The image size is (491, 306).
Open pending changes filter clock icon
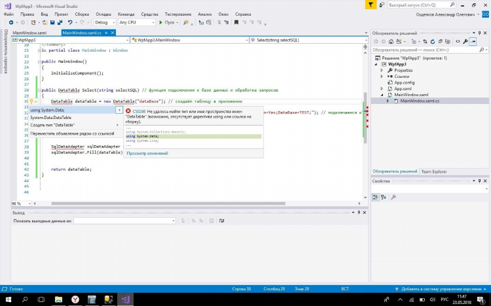[414, 41]
